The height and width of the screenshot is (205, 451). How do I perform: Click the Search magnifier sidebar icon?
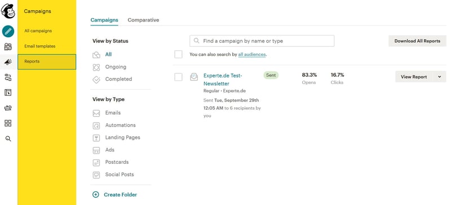coord(8,139)
